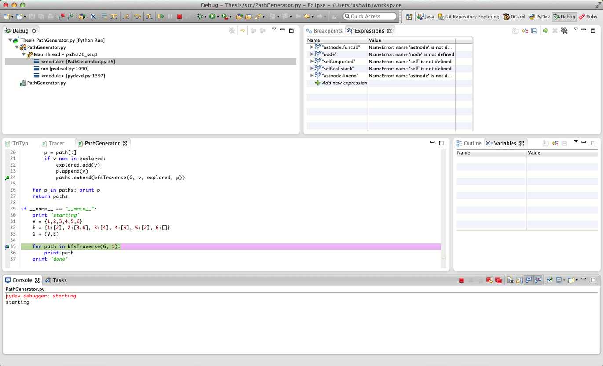Click in the Quick Access search field

(x=369, y=16)
